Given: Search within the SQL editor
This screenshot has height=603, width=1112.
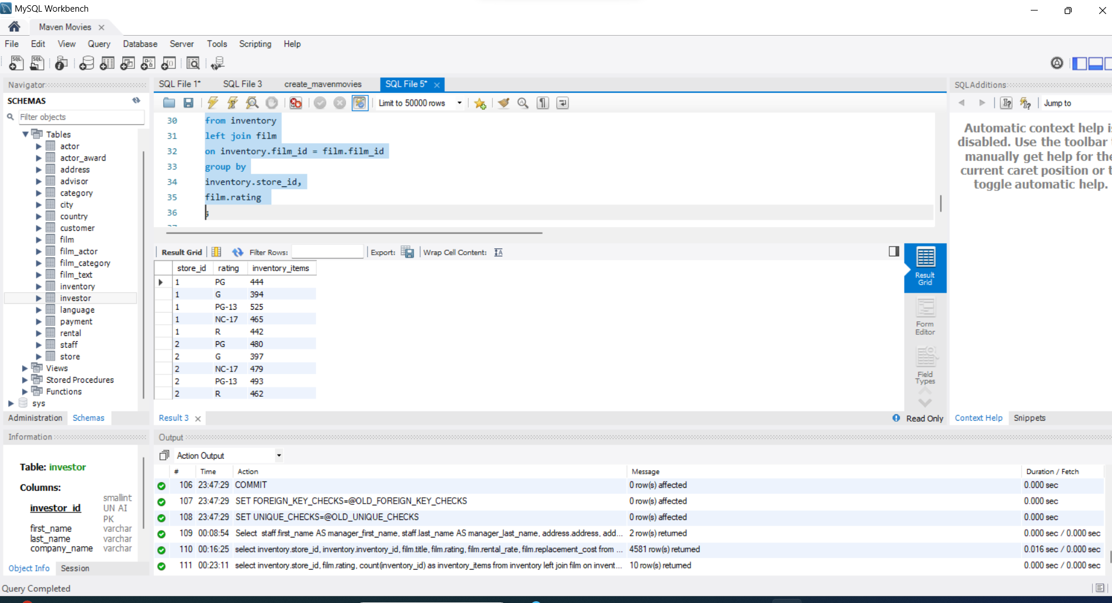Looking at the screenshot, I should tap(523, 103).
